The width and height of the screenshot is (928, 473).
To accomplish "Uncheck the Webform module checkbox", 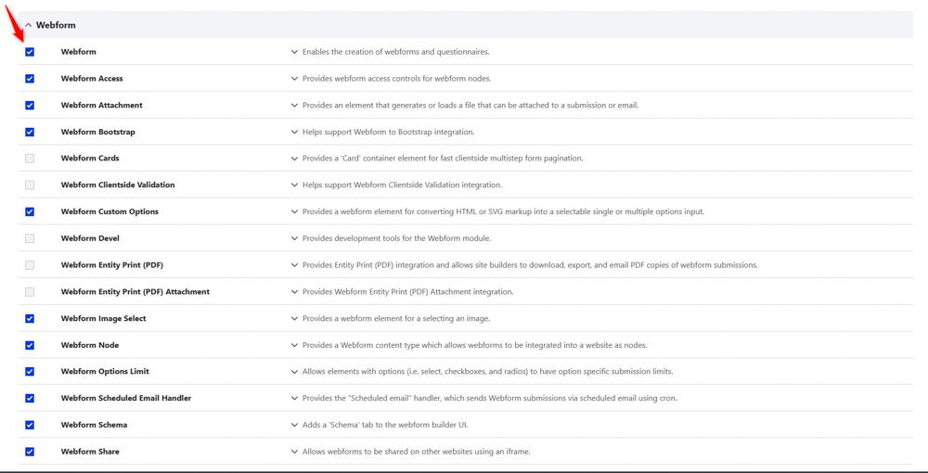I will tap(30, 52).
